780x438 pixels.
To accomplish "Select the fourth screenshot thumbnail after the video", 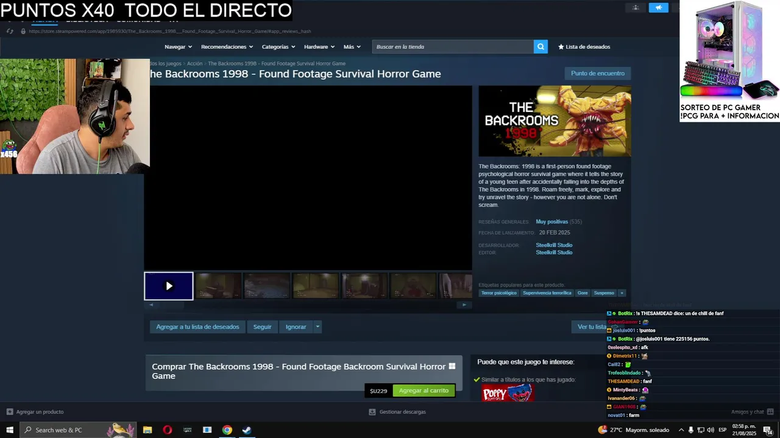I will [364, 286].
